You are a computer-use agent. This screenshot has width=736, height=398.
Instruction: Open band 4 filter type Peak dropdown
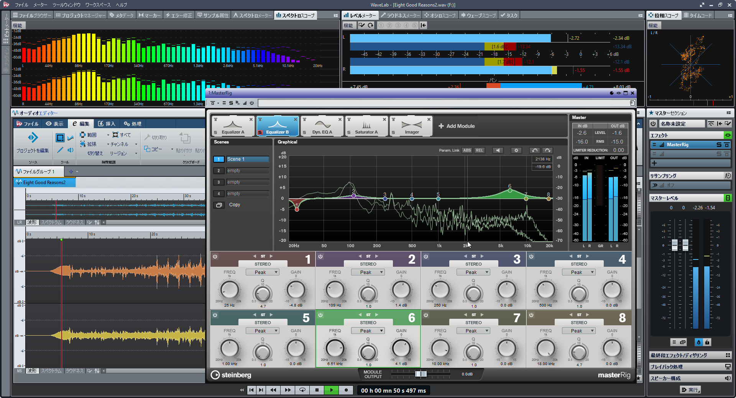578,272
